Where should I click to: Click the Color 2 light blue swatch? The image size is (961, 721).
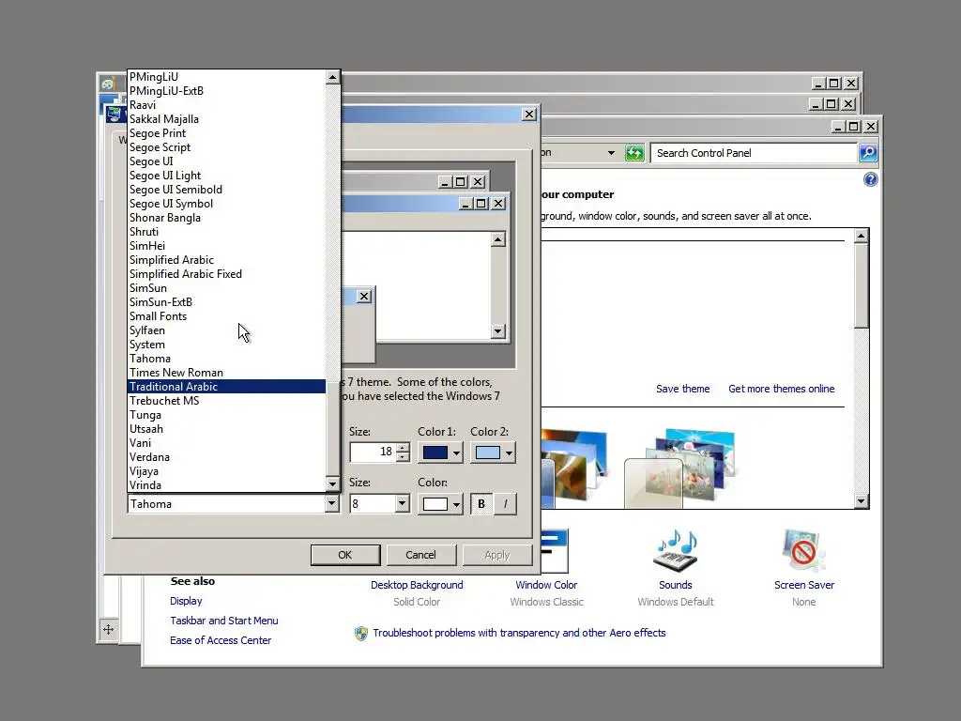click(487, 453)
